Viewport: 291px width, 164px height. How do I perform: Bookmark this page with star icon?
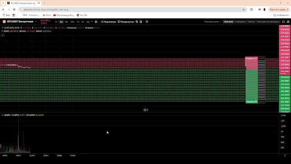244,10
